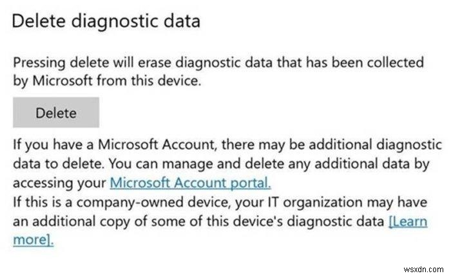Follow the Learn more link
The image size is (451, 276).
coord(414,221)
